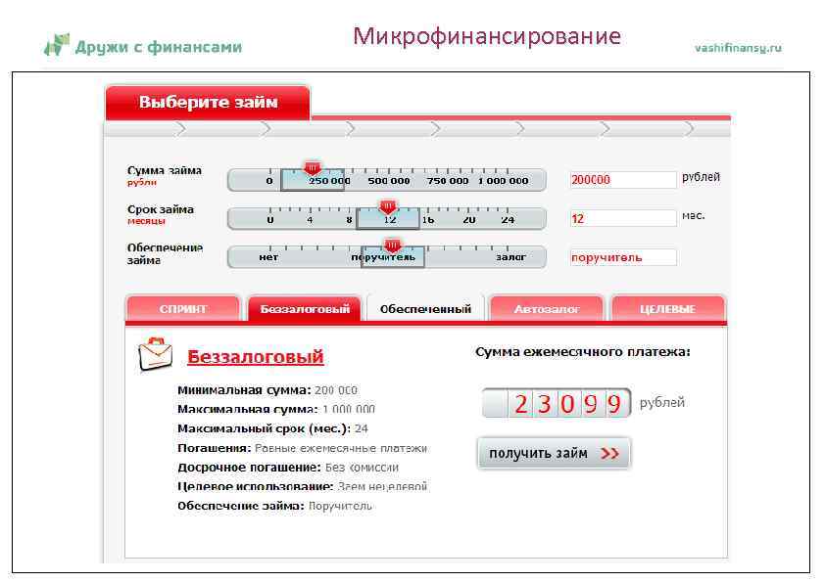Click the Беззалоговый heading link
This screenshot has height=583, width=825.
coord(254,356)
